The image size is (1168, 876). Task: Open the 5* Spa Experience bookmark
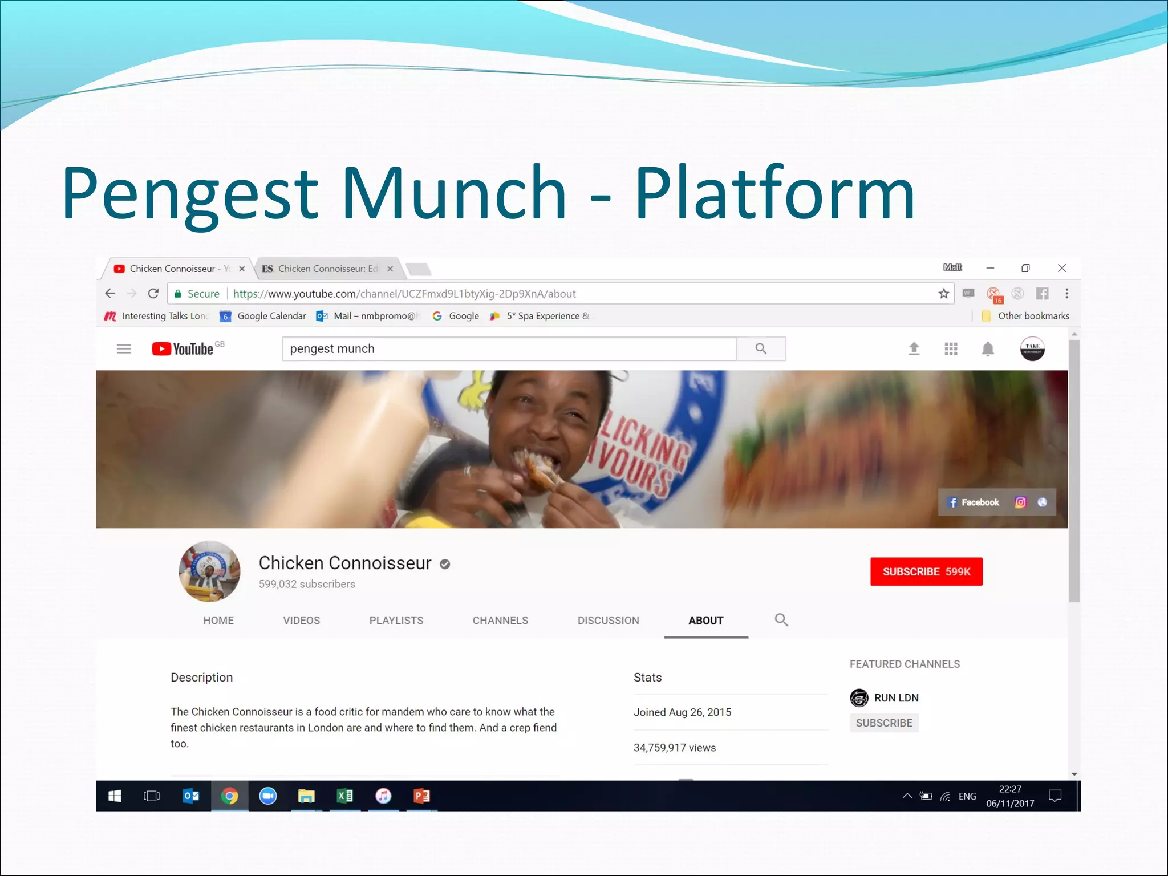click(540, 316)
